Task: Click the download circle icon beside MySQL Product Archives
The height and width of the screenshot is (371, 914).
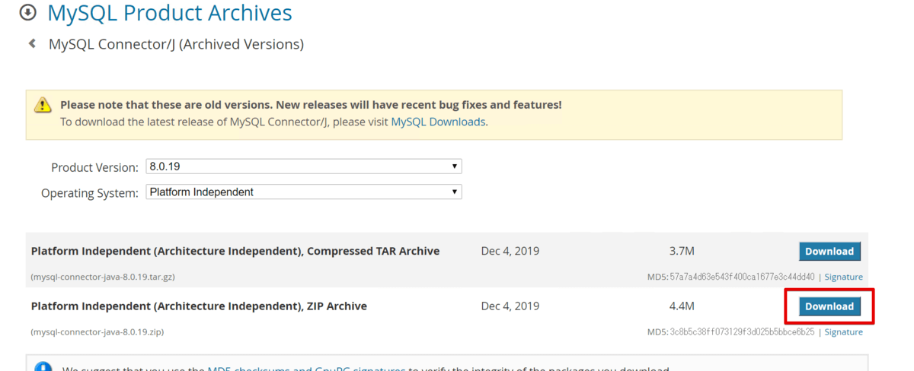Action: tap(28, 13)
